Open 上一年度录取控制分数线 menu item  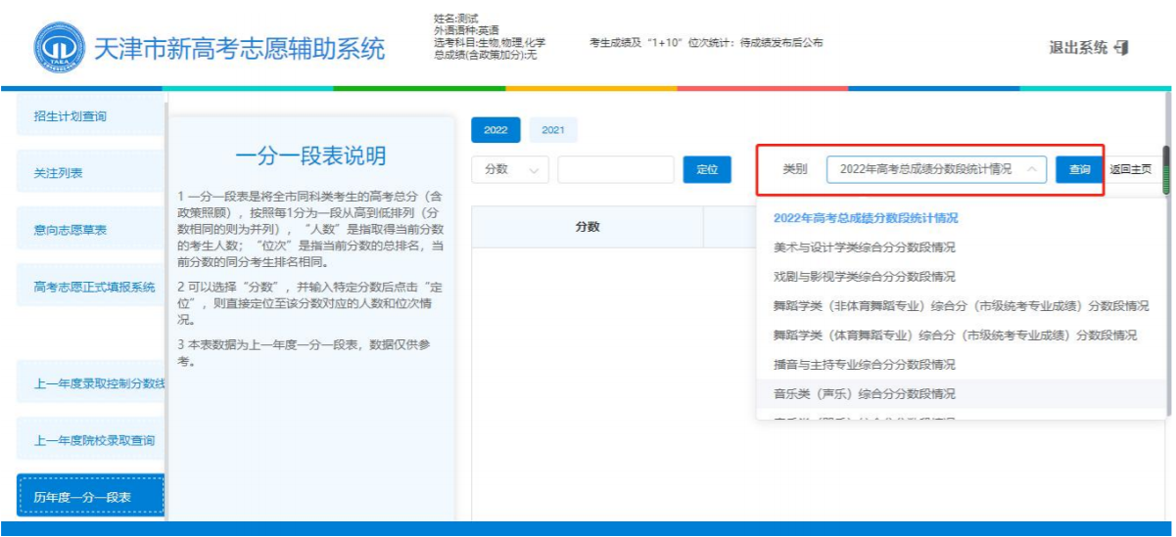click(x=90, y=382)
